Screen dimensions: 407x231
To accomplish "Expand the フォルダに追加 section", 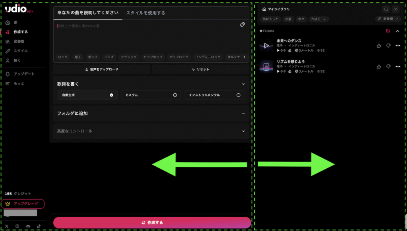I will click(151, 114).
